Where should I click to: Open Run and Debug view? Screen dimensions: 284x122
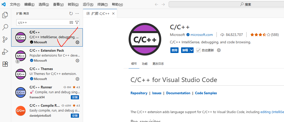pos(5,52)
